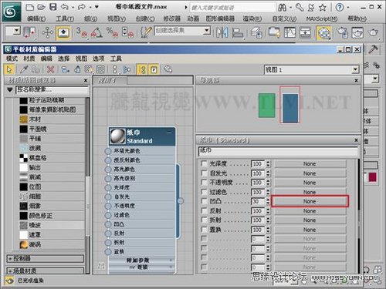The image size is (386, 289).
Task: Open the layer manager icon
Action: click(256, 32)
